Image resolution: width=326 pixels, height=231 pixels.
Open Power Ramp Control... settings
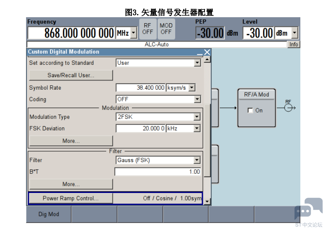71,198
